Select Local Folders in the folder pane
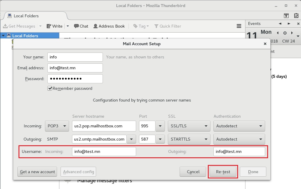 tap(25, 36)
